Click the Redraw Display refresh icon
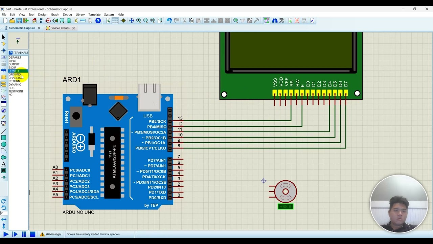Screen dimensions: 433x244 click(108, 21)
